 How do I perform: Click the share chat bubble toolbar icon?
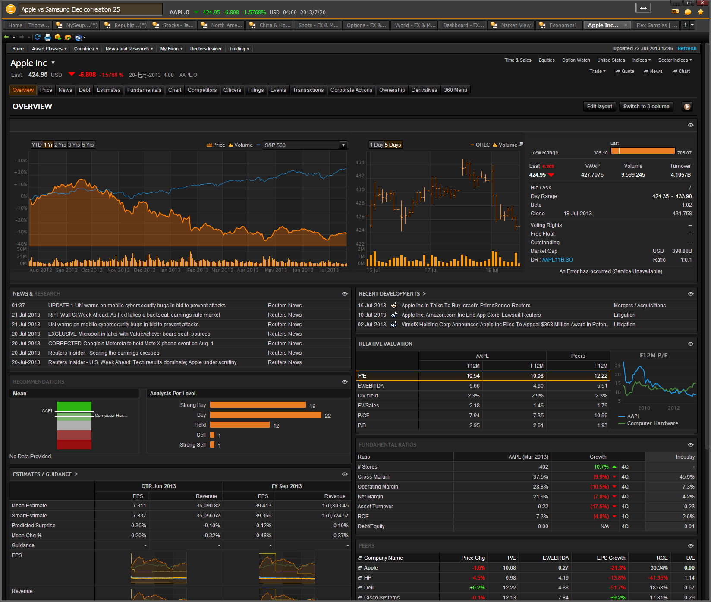coord(68,37)
